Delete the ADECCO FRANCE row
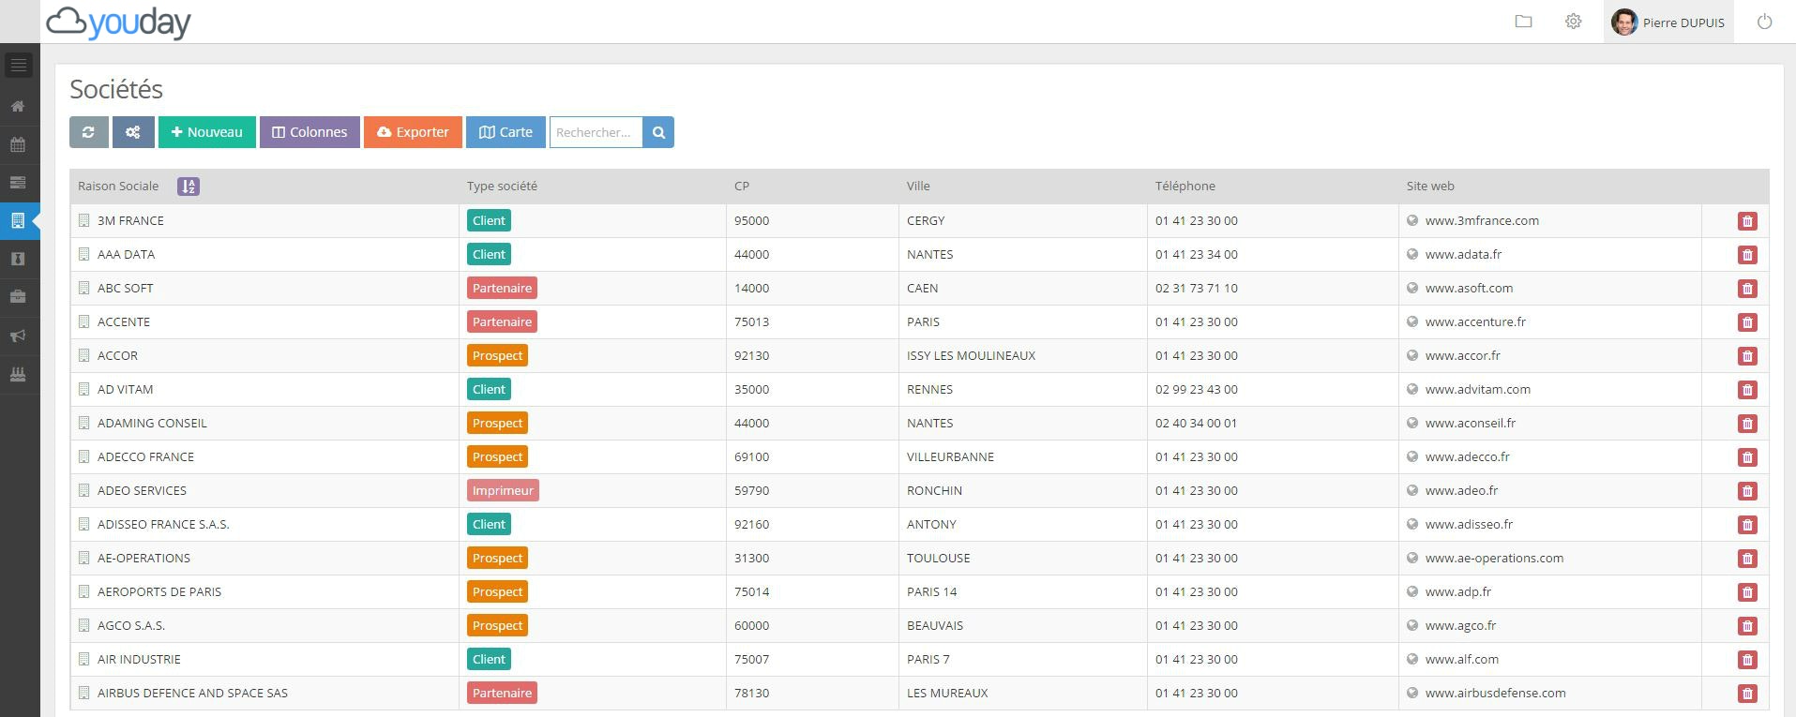 point(1747,457)
